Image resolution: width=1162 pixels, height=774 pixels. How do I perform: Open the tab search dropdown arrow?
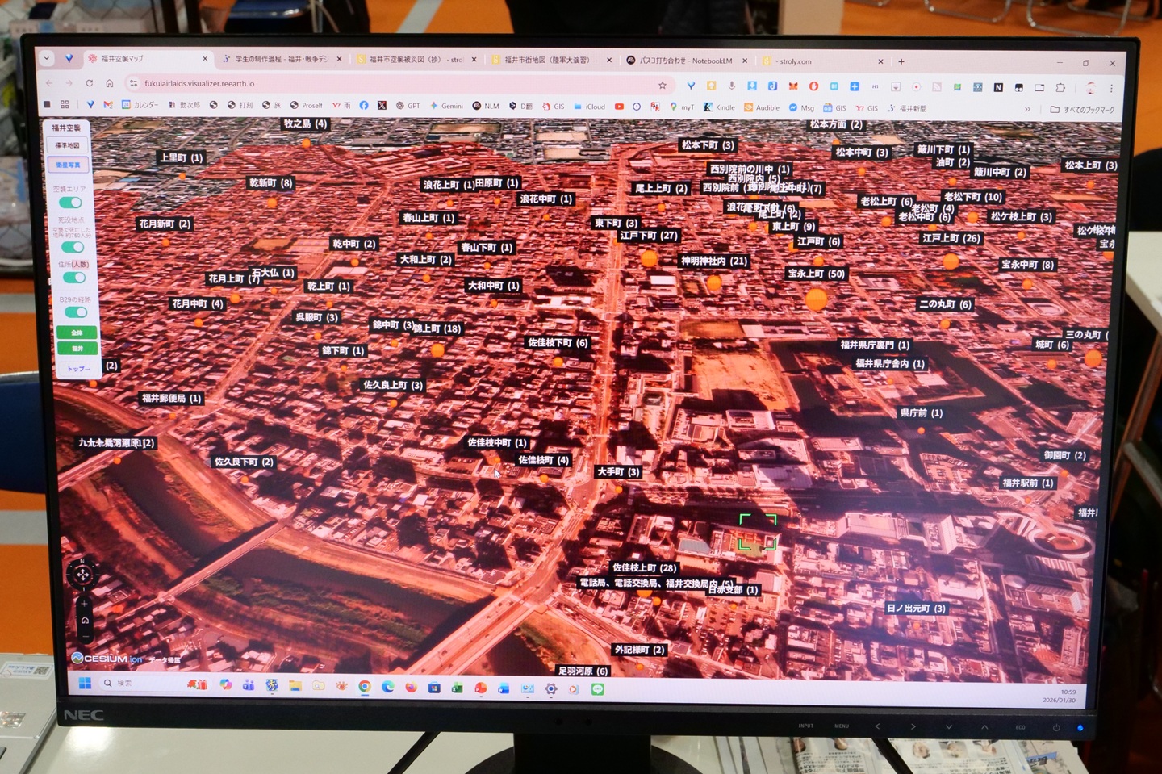point(47,58)
